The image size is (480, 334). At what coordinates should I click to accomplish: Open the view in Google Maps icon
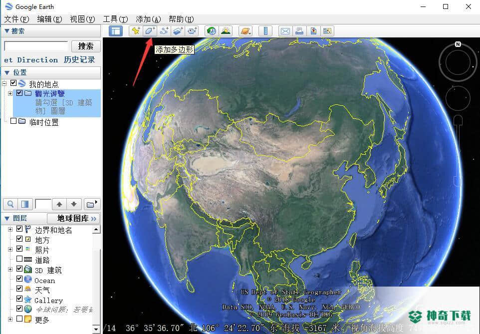coord(313,31)
